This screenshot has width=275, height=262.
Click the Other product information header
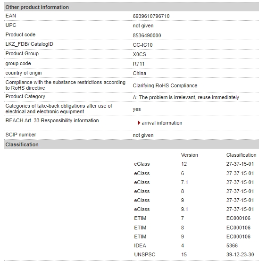click(132, 7)
